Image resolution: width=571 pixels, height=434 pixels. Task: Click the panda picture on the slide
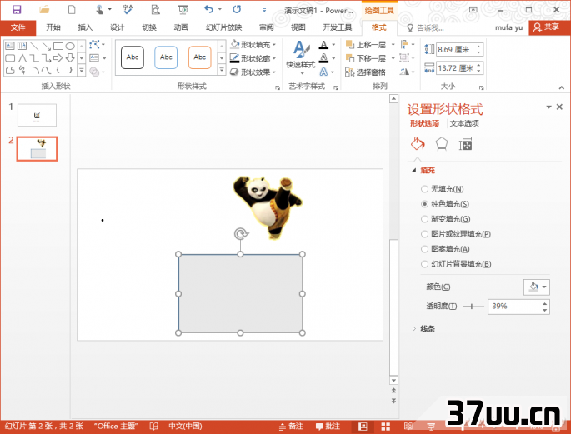pyautogui.click(x=268, y=207)
